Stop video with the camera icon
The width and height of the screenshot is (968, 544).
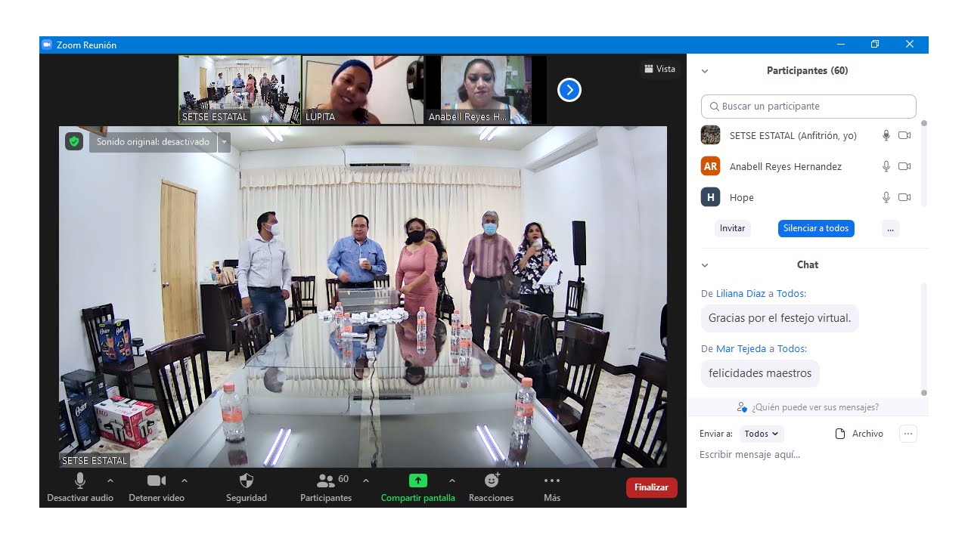pos(157,481)
